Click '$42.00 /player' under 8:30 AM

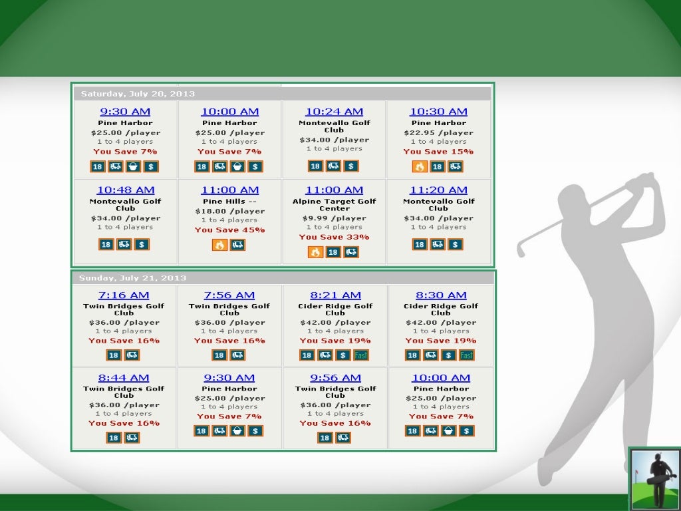(x=441, y=323)
